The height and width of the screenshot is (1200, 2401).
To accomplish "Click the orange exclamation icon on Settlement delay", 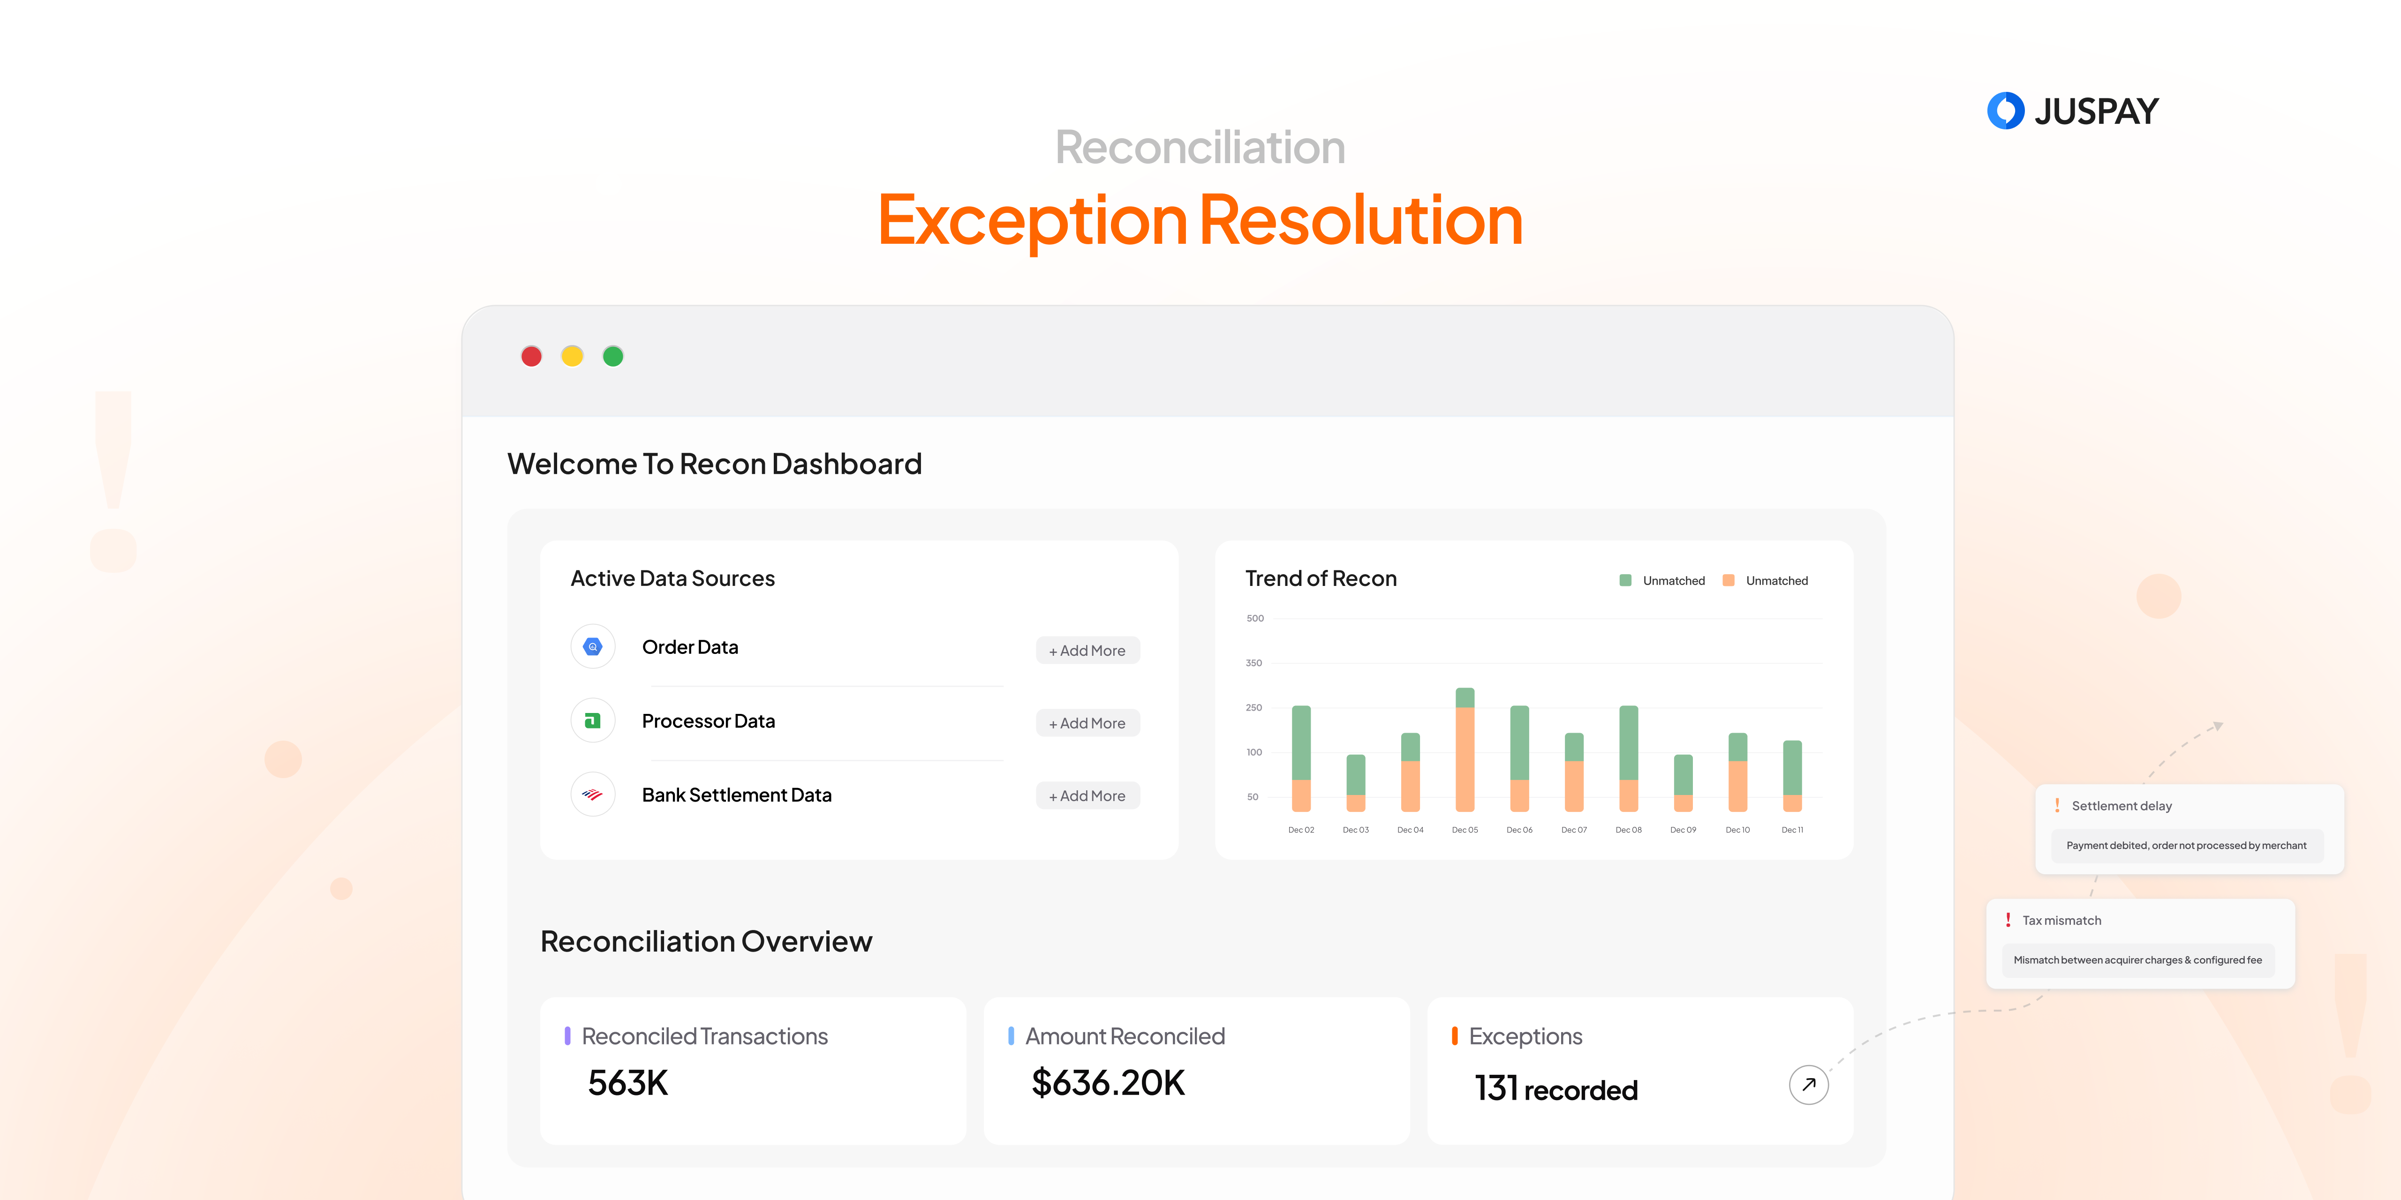I will (2057, 805).
